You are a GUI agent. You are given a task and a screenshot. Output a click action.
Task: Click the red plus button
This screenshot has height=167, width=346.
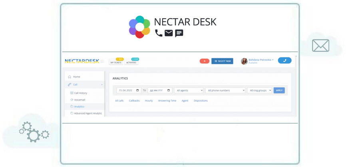pyautogui.click(x=205, y=61)
